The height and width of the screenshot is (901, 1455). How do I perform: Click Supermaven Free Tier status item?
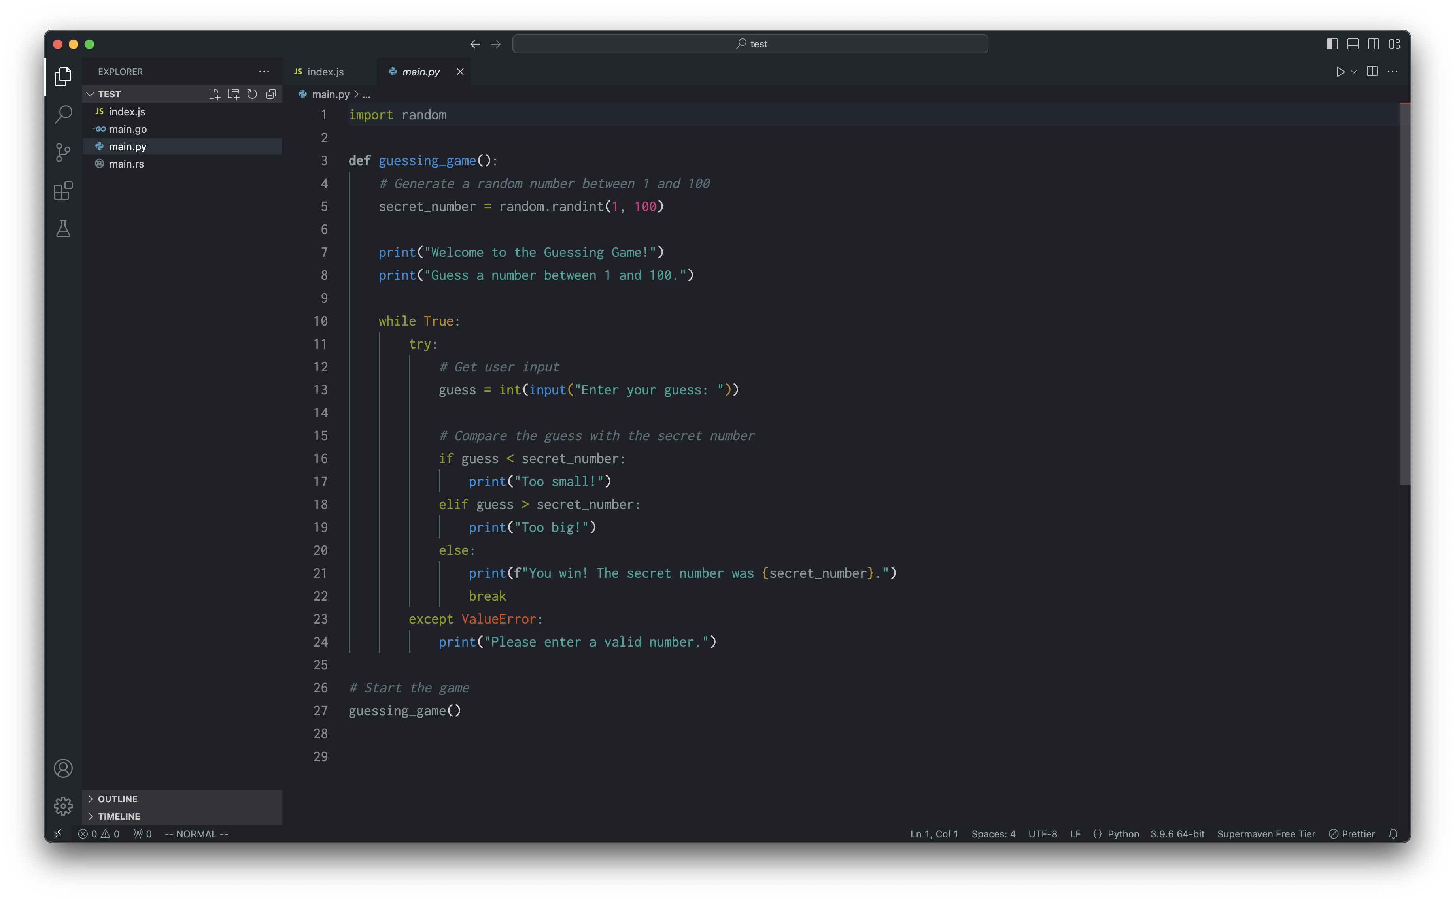coord(1266,834)
